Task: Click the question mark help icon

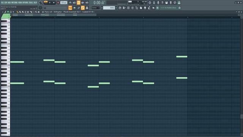Action: pyautogui.click(x=162, y=3)
